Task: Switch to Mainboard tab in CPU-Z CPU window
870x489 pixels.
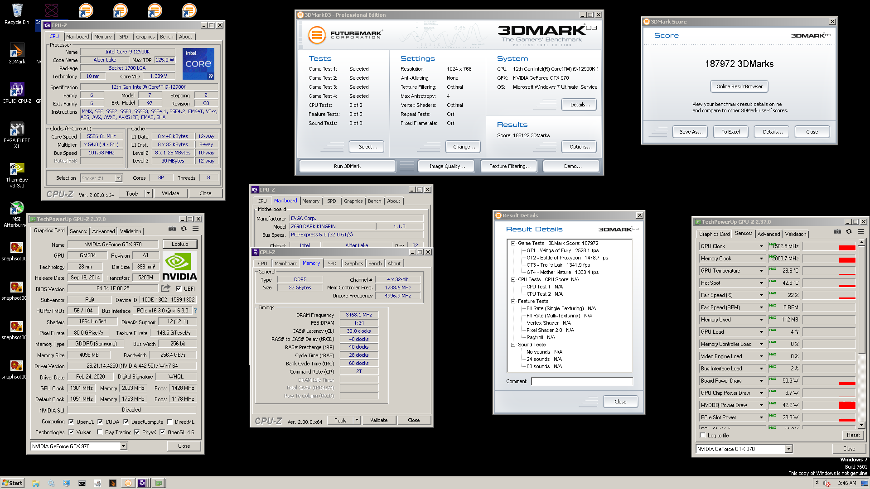Action: 77,37
